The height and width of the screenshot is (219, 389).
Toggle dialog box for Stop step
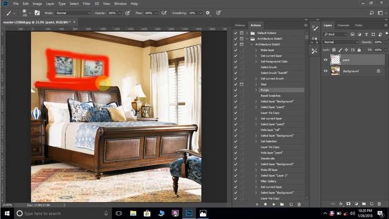241,84
